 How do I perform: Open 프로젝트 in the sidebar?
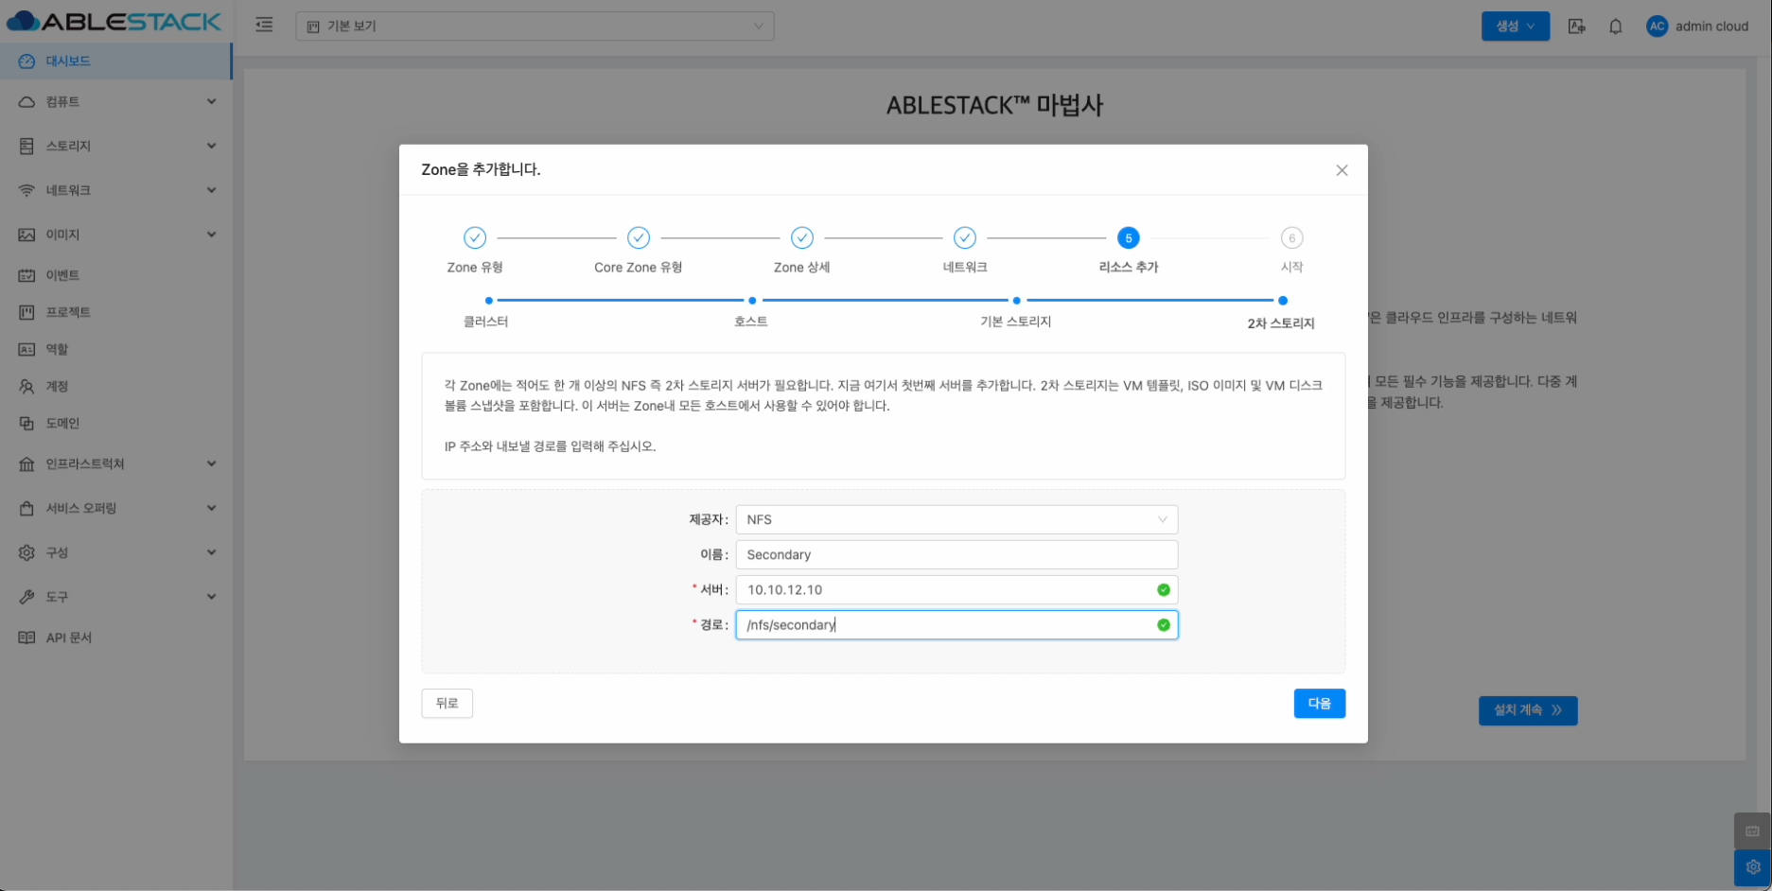tap(68, 312)
